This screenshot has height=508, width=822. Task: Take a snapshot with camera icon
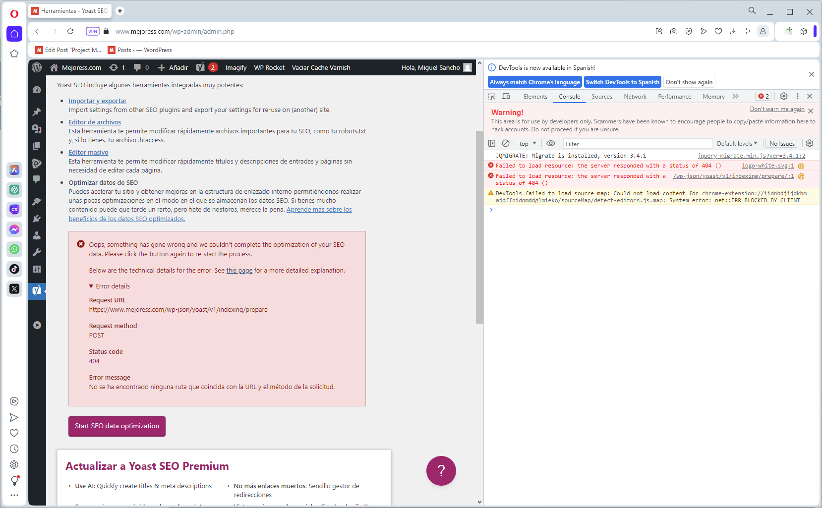[x=674, y=31]
